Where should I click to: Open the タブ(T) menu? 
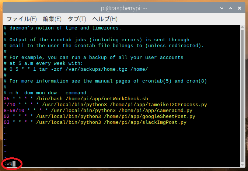[77, 19]
